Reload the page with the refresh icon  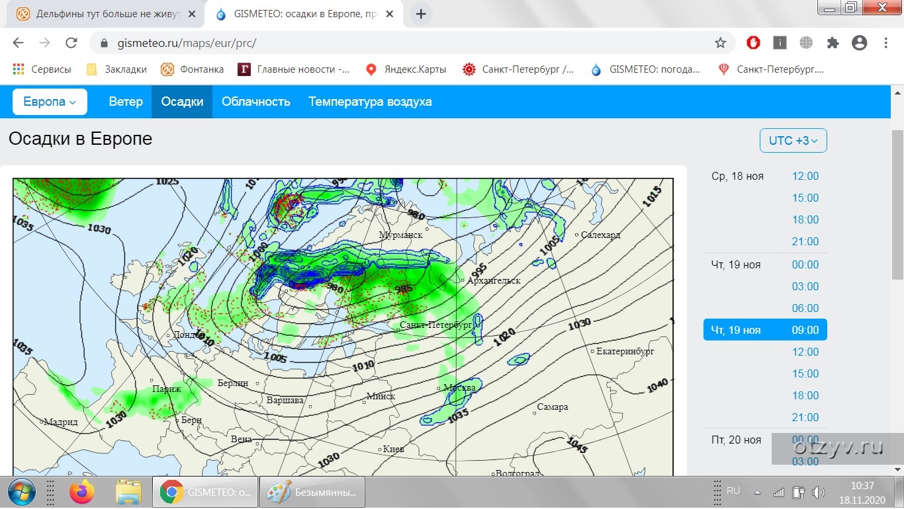(71, 43)
